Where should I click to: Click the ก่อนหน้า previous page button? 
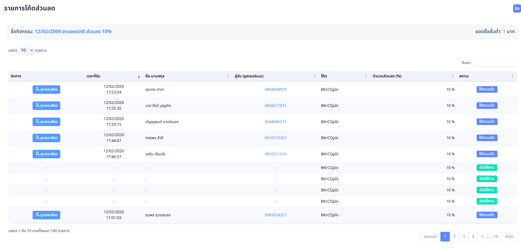tap(430, 237)
